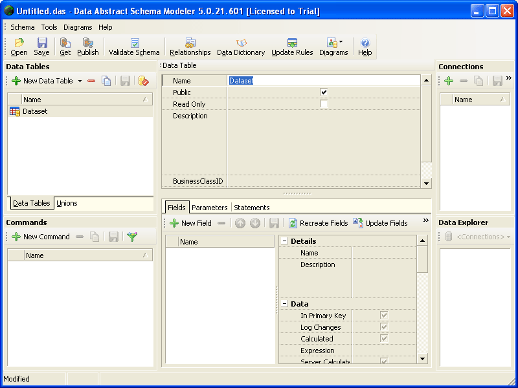Click the funnel icon in Commands toolbar

pyautogui.click(x=132, y=237)
